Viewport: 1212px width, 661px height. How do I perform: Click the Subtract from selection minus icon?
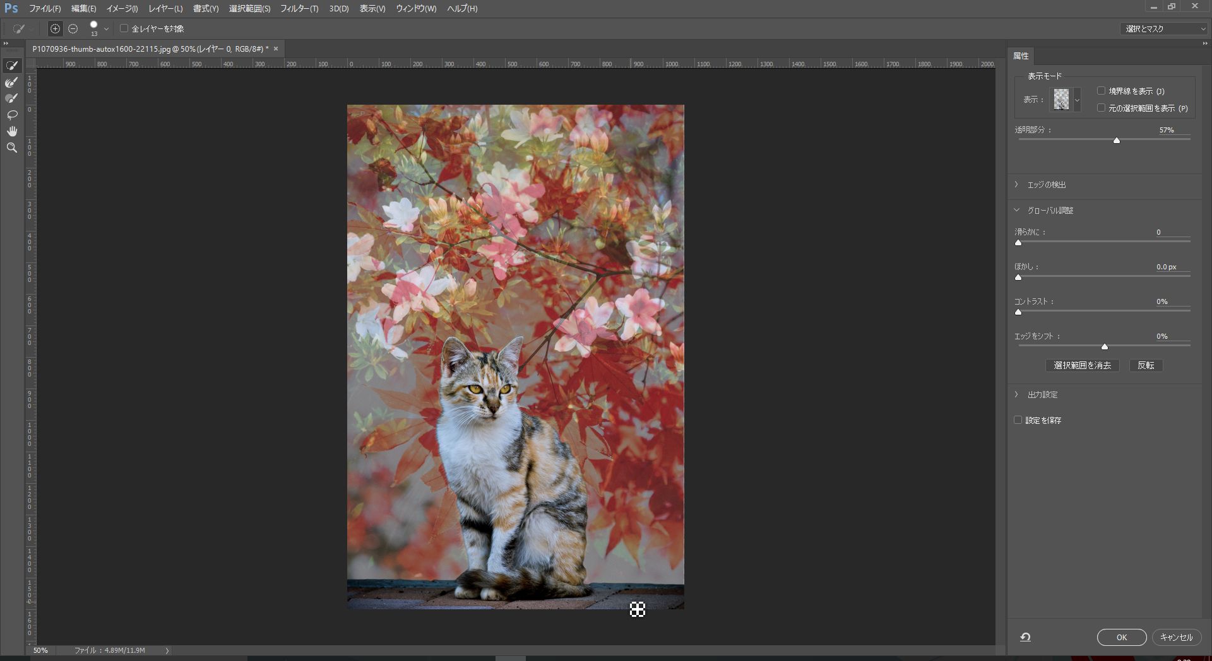pyautogui.click(x=73, y=28)
